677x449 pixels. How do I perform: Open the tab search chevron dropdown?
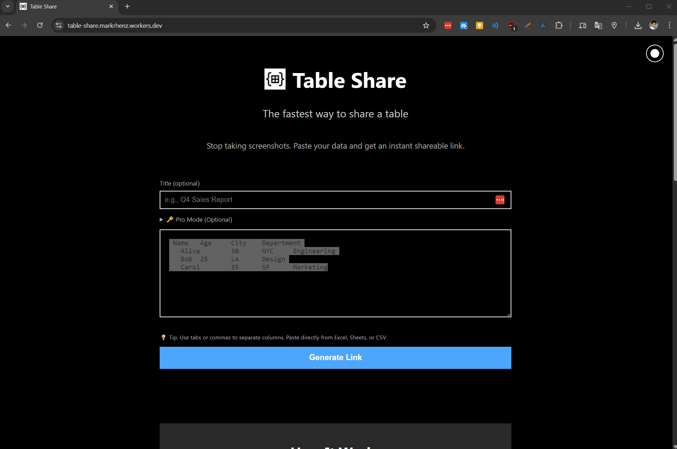pos(8,6)
